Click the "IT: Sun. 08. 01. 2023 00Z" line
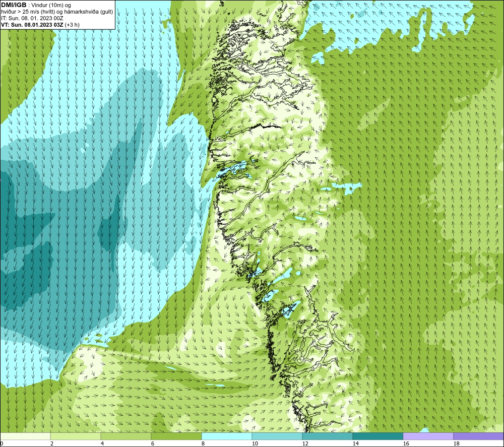The width and height of the screenshot is (504, 447). 32,18
